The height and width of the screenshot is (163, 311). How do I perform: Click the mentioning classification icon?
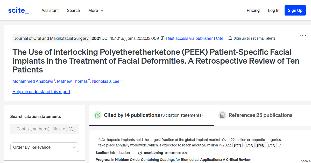tap(140, 153)
